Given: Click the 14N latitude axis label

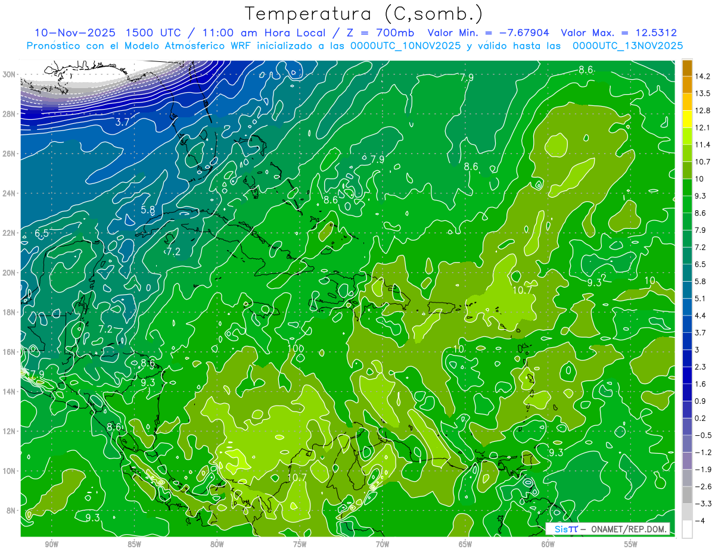Looking at the screenshot, I should pos(9,391).
